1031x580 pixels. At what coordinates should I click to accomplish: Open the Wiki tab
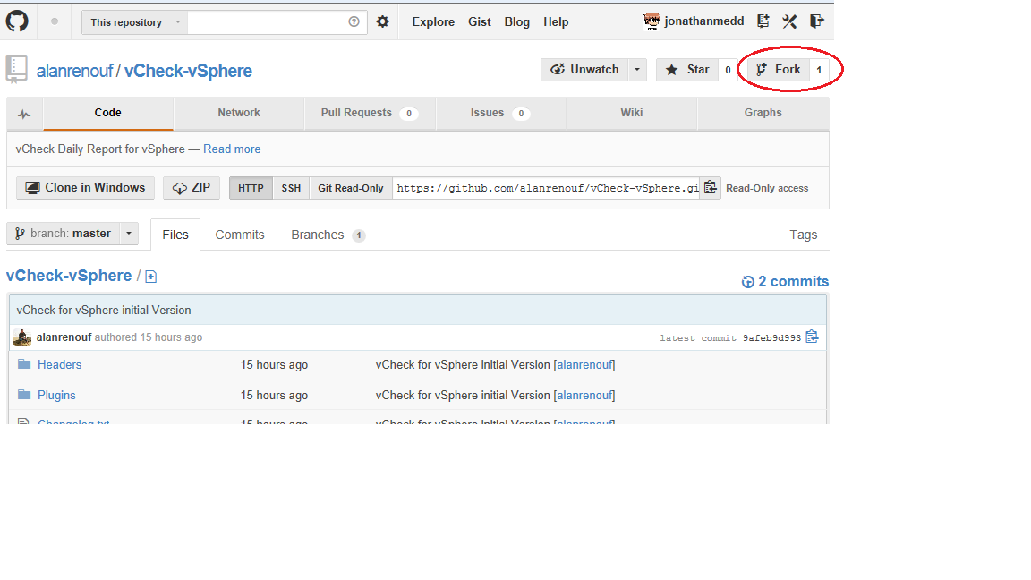(631, 113)
